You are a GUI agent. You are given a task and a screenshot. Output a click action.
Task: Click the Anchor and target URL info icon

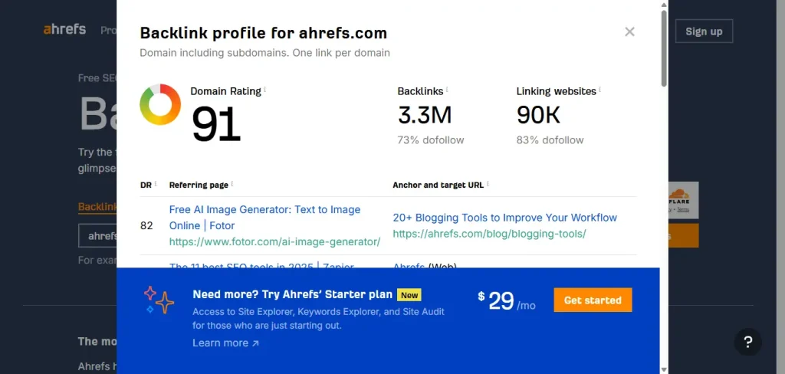point(488,184)
